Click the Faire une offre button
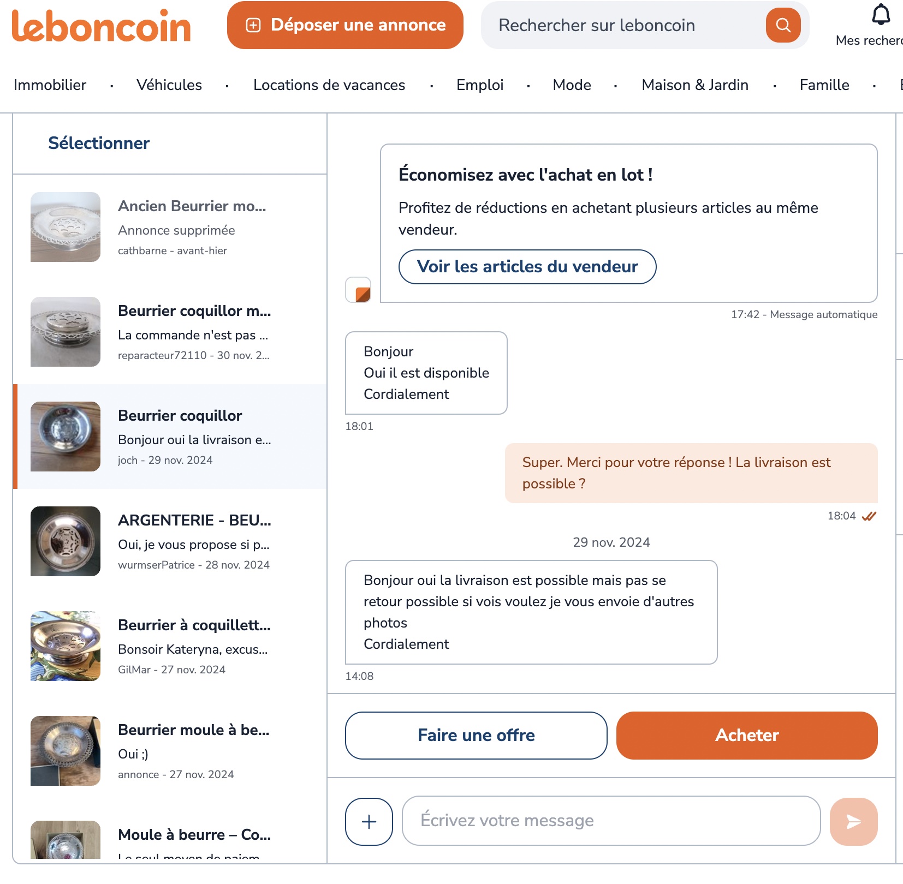 (476, 735)
